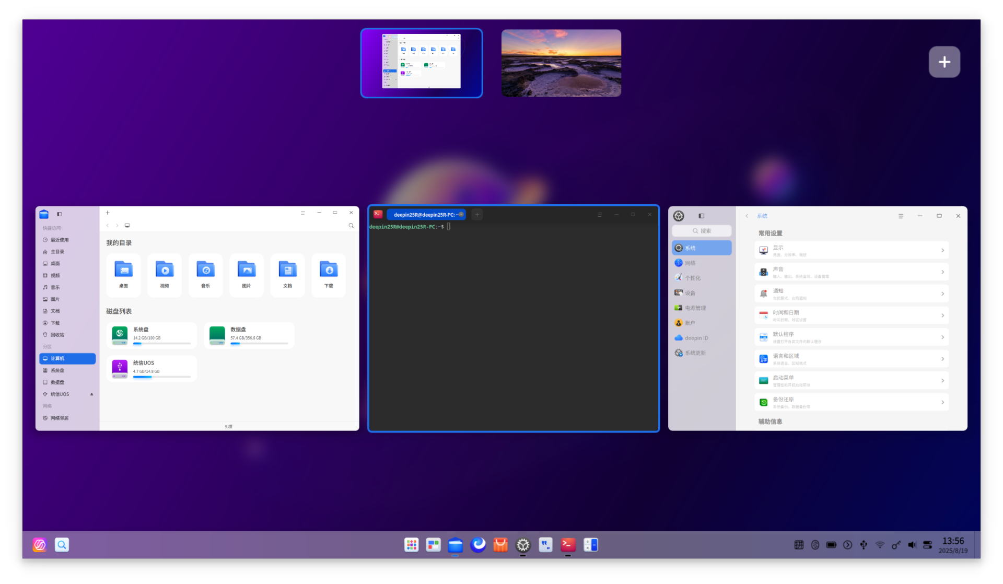Screen dimensions: 1003x584
Task: Switch to the sunset wallpaper workspace thumbnail
Action: 561,63
